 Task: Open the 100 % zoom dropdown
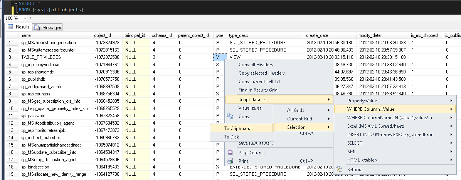point(25,18)
